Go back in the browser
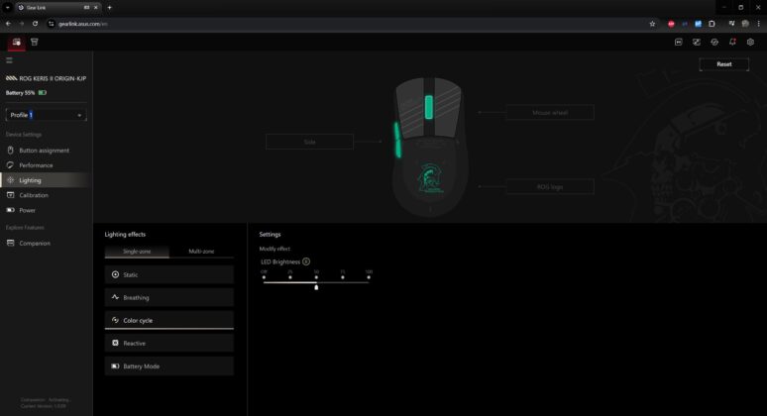Viewport: 767px width, 416px height. coord(8,24)
